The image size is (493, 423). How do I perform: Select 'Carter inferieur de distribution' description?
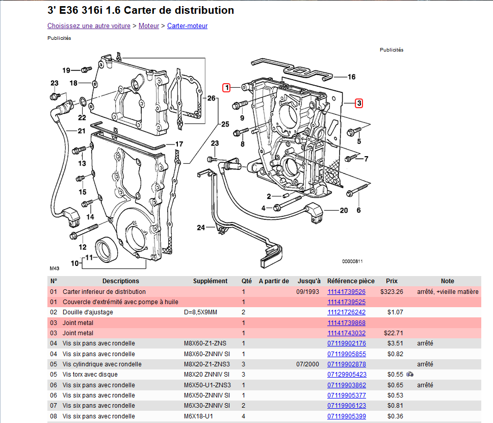[x=104, y=291]
